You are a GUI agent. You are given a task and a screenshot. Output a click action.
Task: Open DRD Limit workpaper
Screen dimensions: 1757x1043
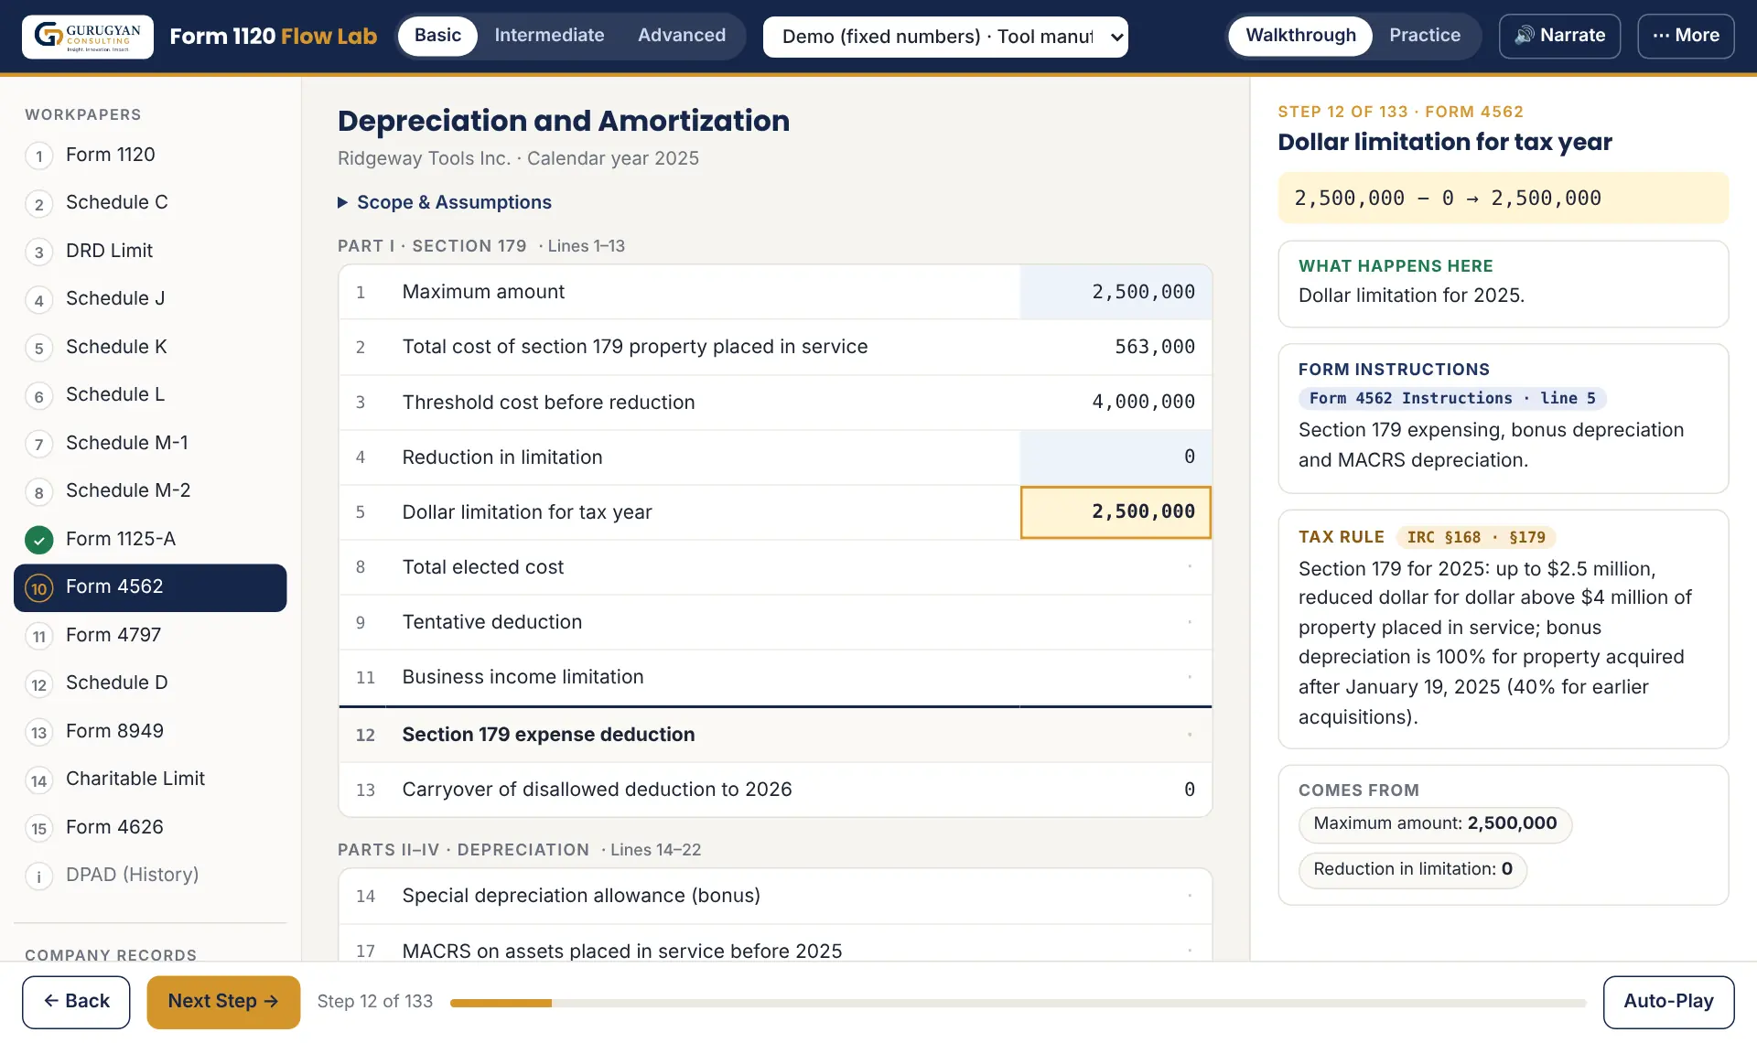click(150, 252)
